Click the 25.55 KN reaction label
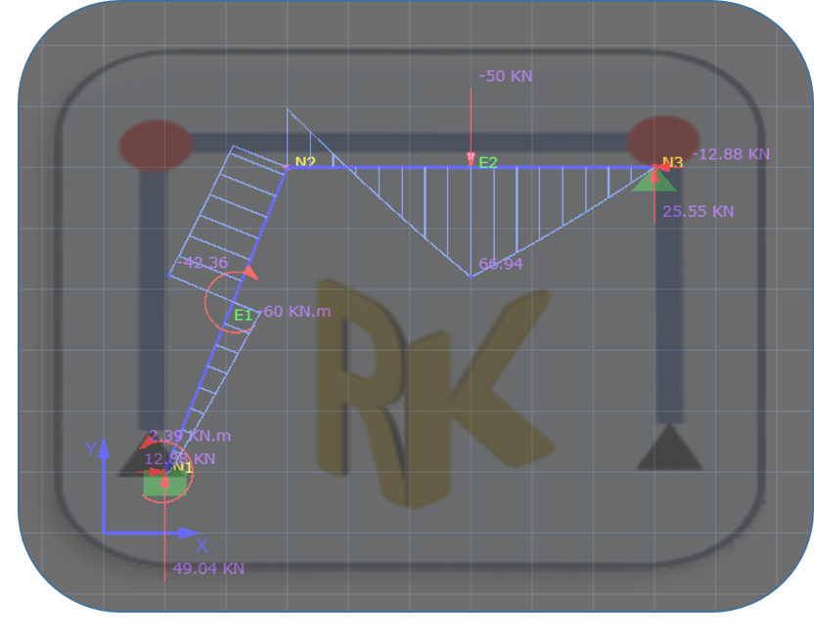814x640 pixels. coord(698,211)
